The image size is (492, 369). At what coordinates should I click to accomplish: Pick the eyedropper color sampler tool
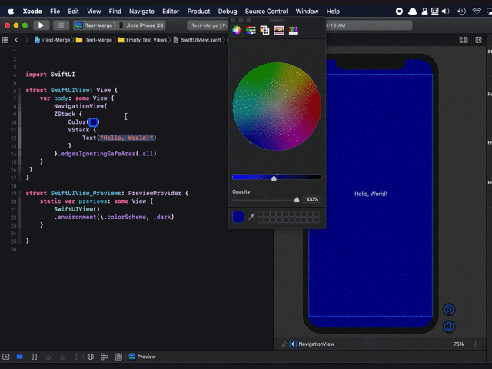tap(251, 218)
